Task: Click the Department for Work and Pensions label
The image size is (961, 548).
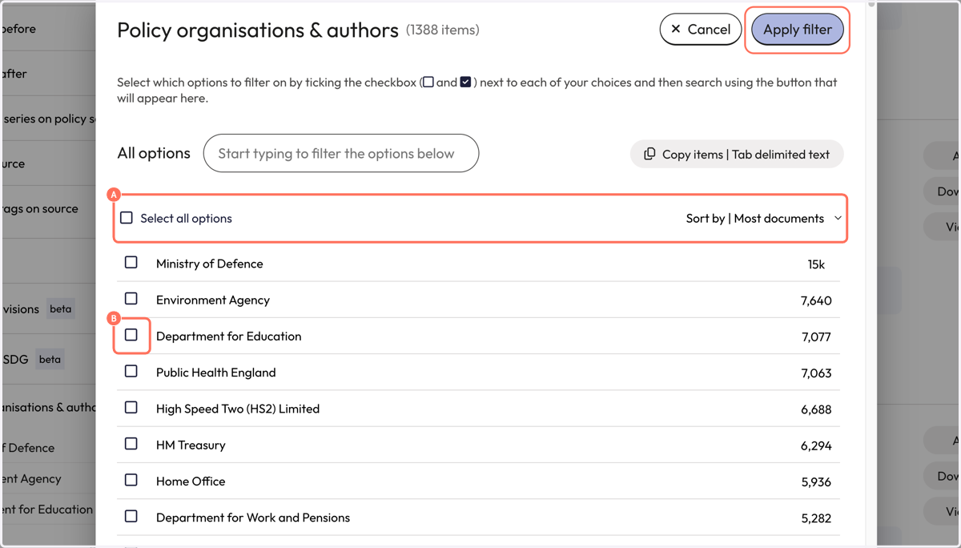Action: [253, 518]
